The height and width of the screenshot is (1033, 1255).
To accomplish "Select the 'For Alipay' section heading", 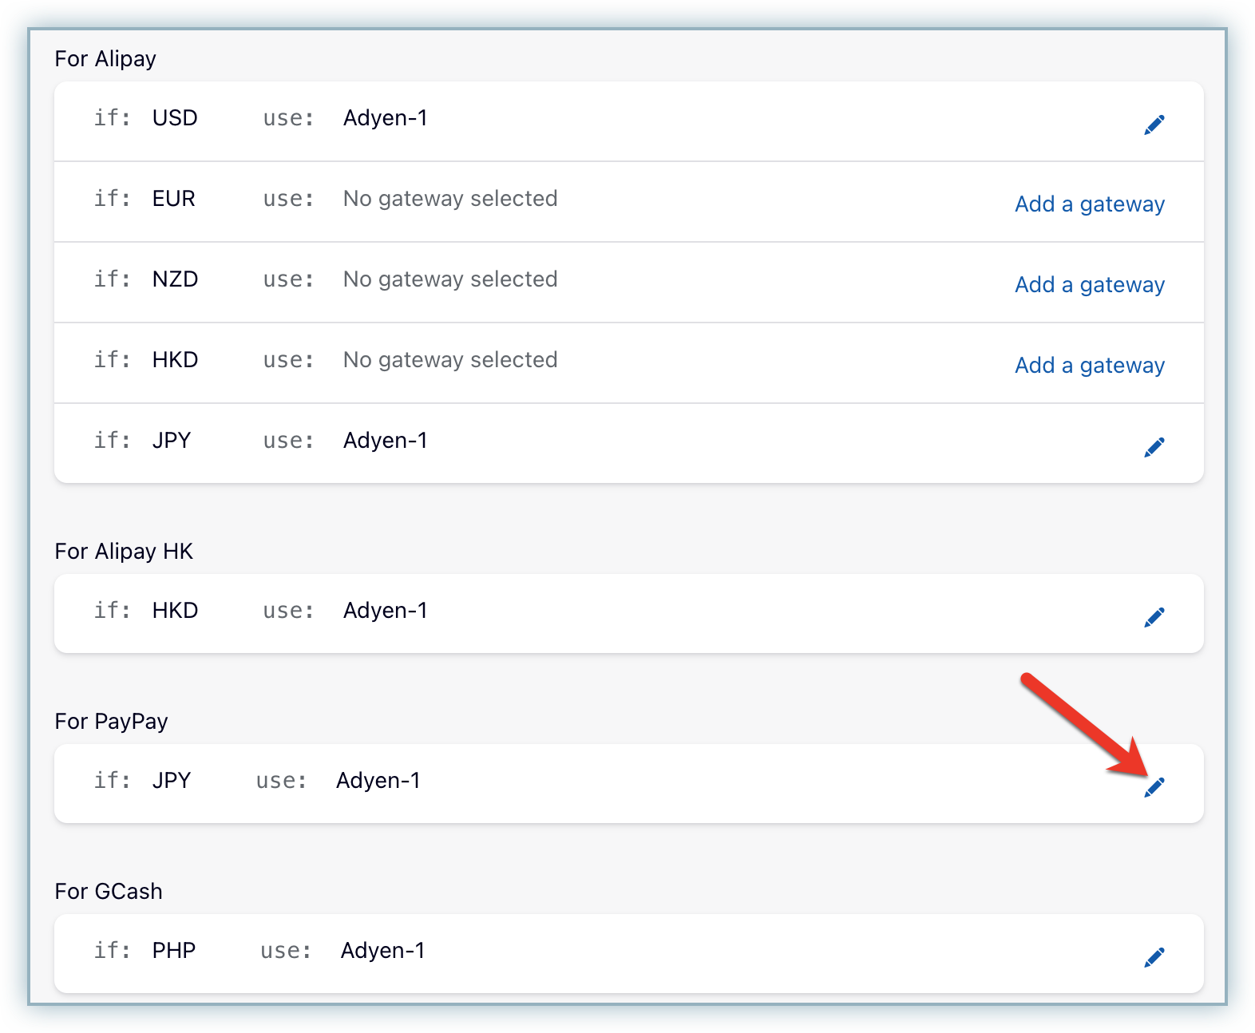I will (105, 59).
